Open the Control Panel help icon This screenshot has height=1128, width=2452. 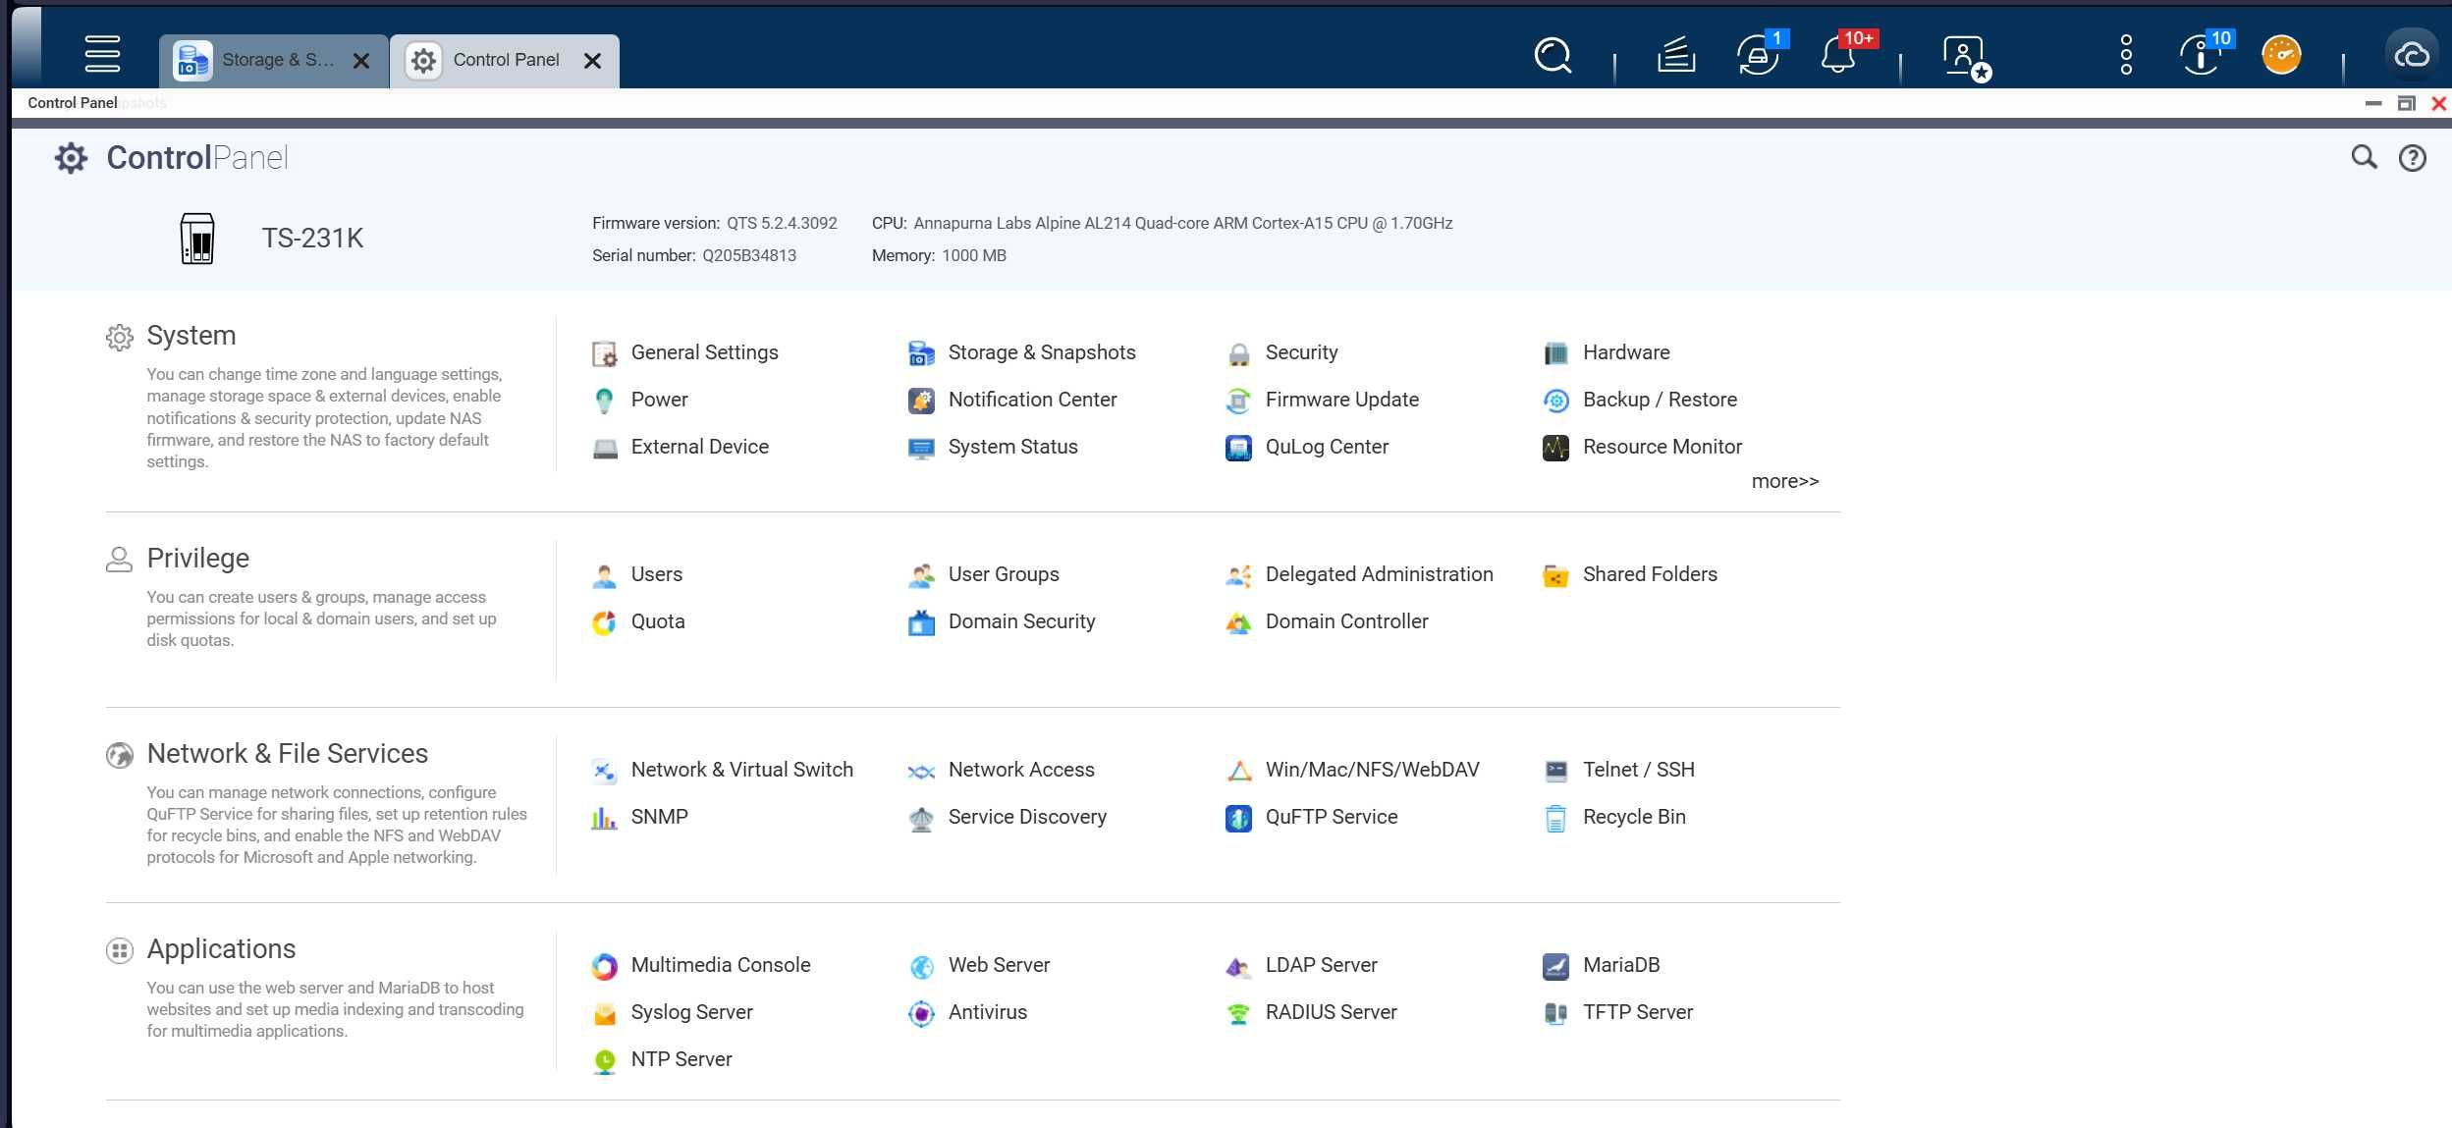2412,158
